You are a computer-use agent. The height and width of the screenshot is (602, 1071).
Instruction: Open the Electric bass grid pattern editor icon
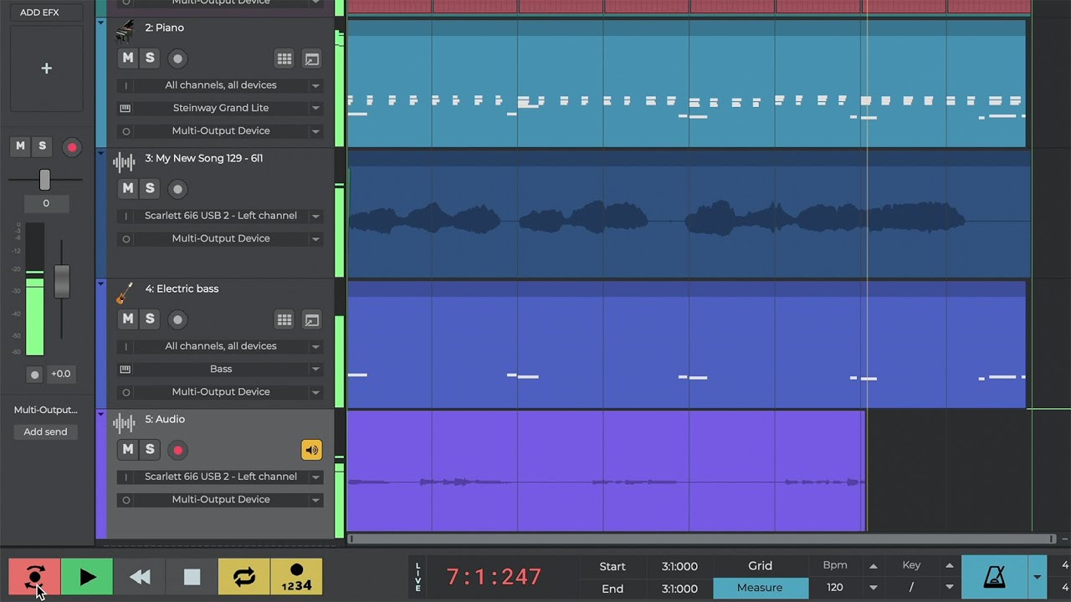pos(284,319)
